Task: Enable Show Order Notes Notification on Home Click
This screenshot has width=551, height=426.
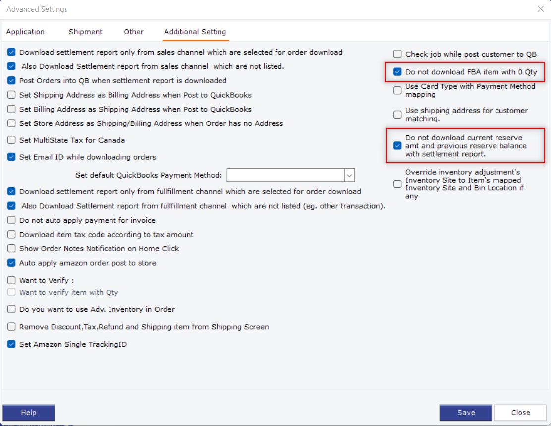Action: (11, 248)
